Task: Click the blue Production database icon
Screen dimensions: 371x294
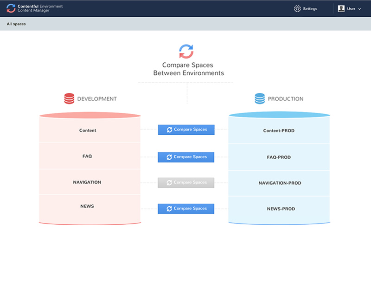Action: click(x=260, y=98)
